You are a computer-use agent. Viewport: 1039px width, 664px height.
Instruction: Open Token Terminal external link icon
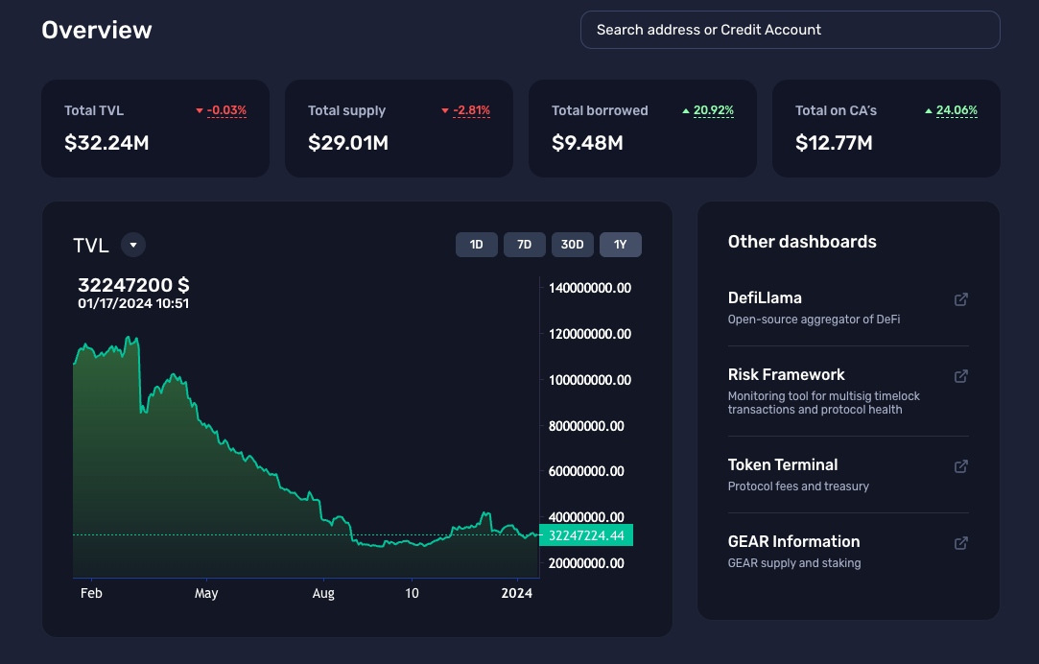[960, 466]
